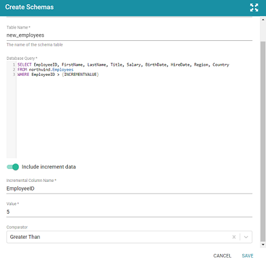Click line number 2 in query gutter
This screenshot has width=266, height=260.
[14, 70]
